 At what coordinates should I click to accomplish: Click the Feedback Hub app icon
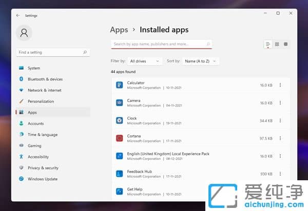pyautogui.click(x=120, y=174)
